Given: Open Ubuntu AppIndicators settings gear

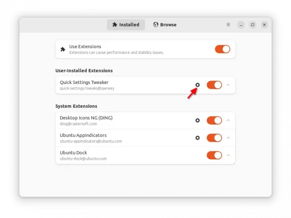Looking at the screenshot, I should 197,138.
